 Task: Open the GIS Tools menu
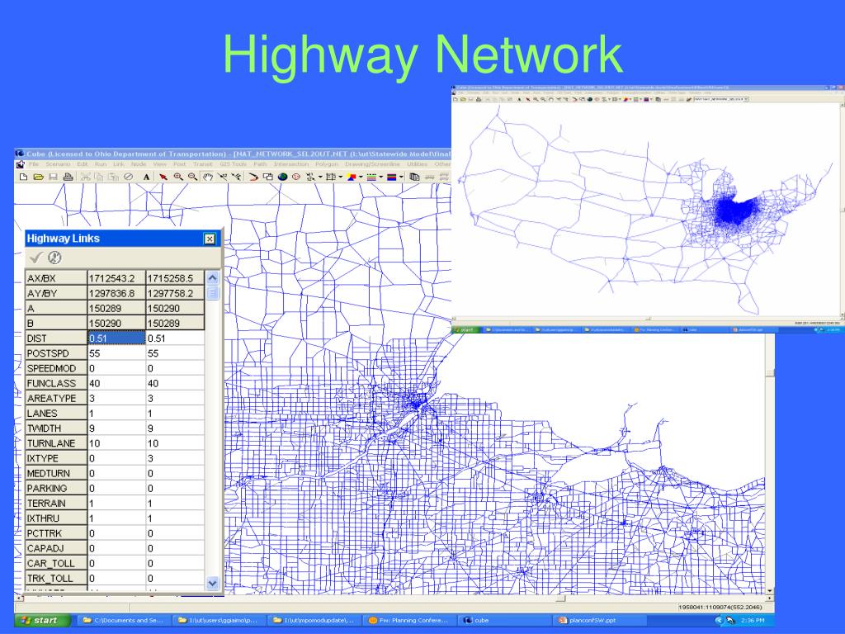click(234, 164)
